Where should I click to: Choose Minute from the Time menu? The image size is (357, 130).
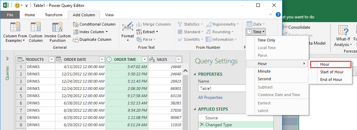277,71
